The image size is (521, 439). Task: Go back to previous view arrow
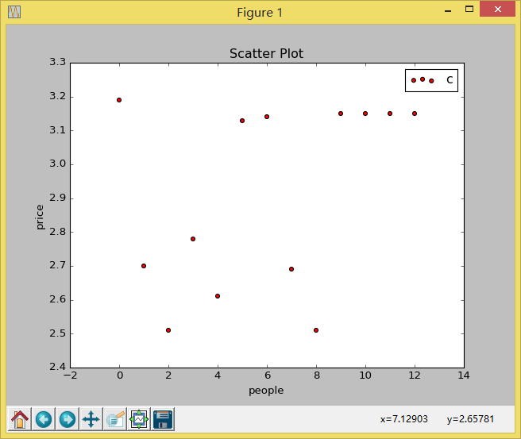44,419
